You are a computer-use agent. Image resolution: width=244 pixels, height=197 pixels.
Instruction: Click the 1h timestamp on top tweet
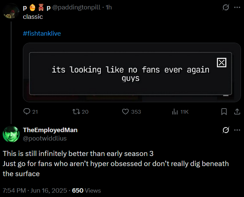pyautogui.click(x=109, y=7)
